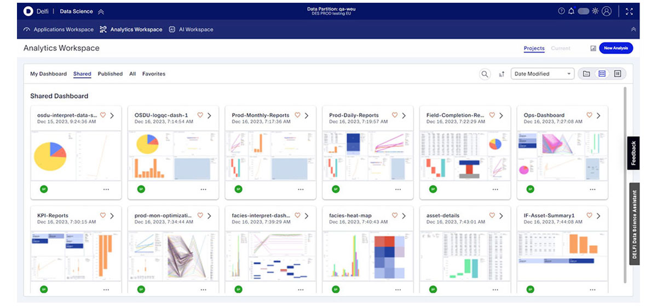The height and width of the screenshot is (306, 657).
Task: Open the Date Modified dropdown
Action: tap(542, 74)
